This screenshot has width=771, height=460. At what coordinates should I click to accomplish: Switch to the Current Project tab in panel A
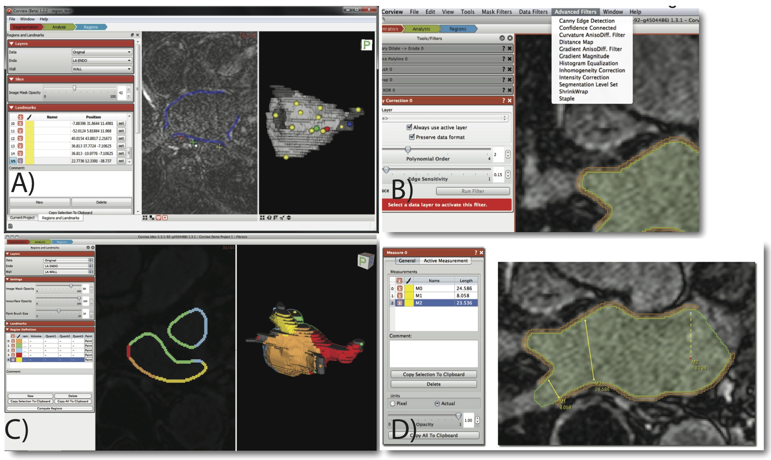(22, 218)
